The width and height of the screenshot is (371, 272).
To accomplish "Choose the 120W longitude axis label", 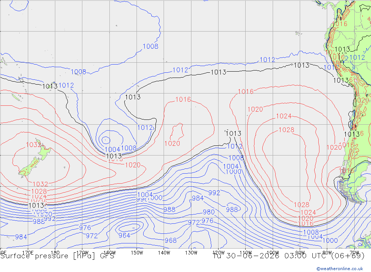I will point(219,253).
